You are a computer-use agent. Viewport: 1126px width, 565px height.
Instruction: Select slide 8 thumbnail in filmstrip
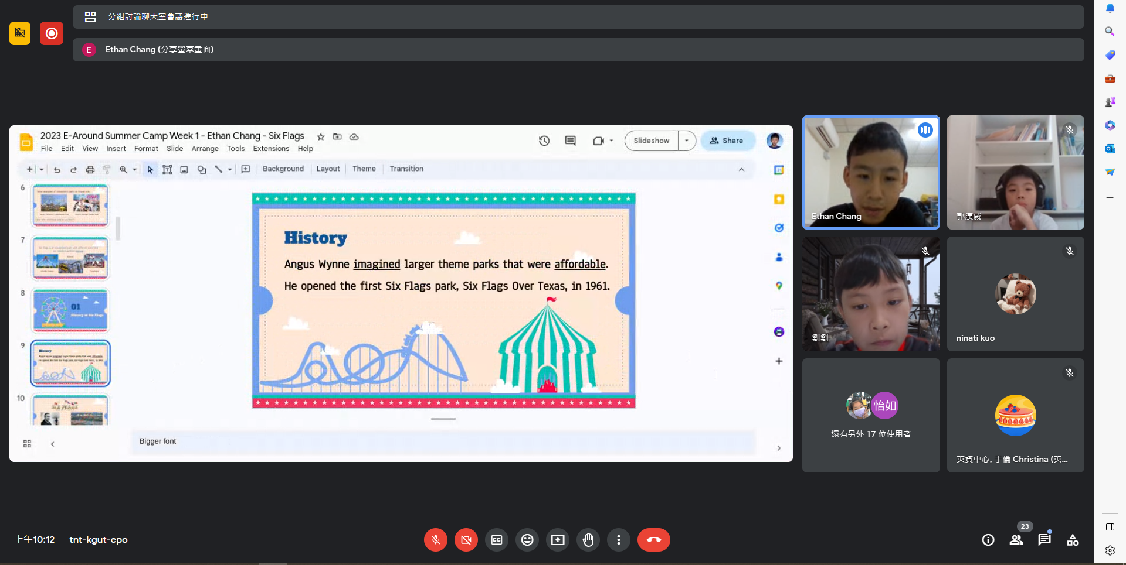[x=70, y=310]
